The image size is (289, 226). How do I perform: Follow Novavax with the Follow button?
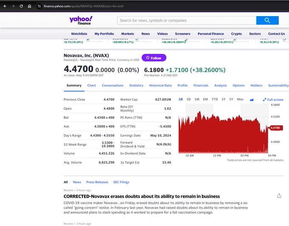pyautogui.click(x=154, y=58)
